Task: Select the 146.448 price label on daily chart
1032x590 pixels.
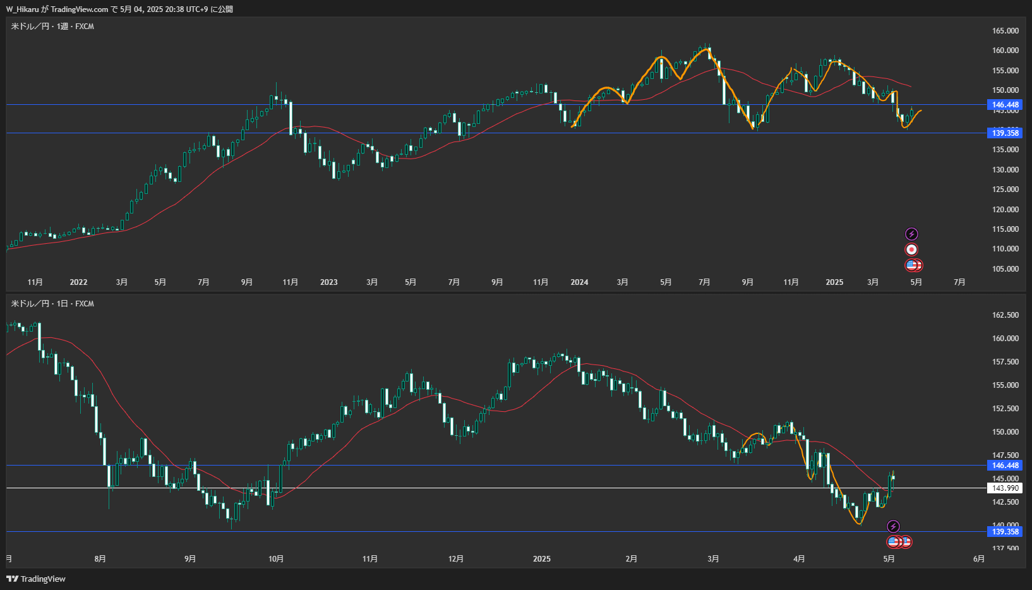Action: click(1005, 466)
